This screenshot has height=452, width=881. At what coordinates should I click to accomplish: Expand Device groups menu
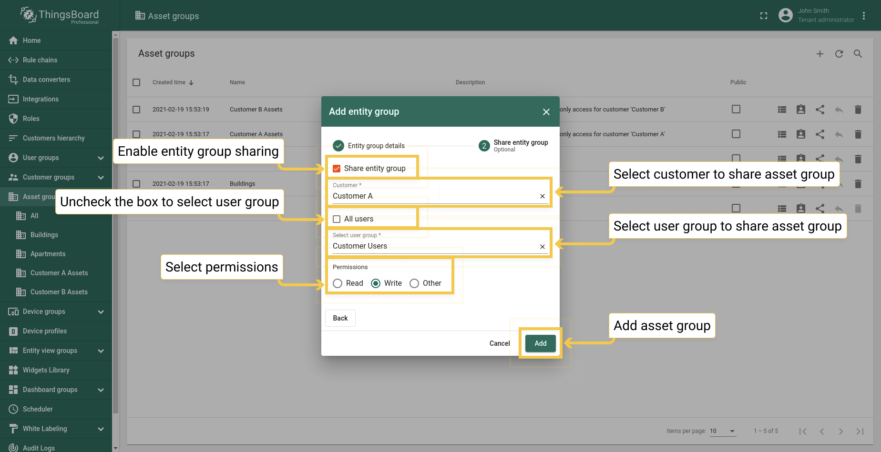101,312
